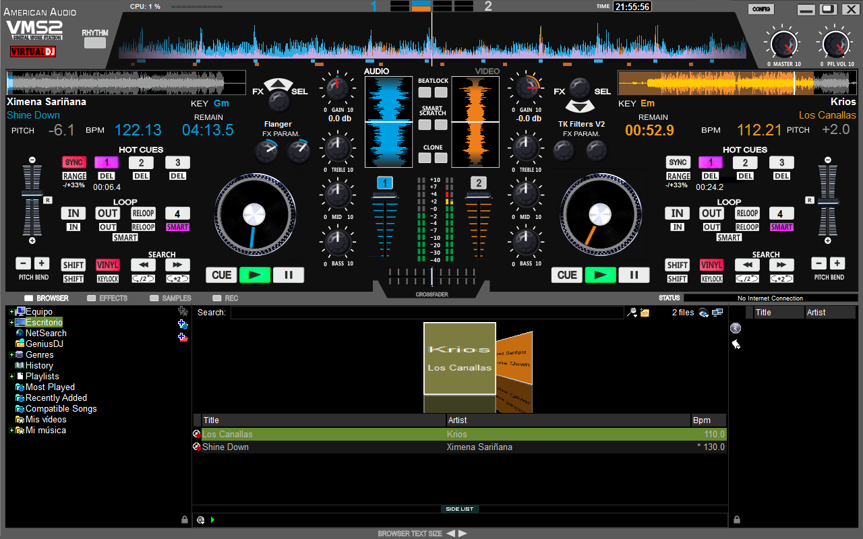Select the Shine Down track row

[x=459, y=447]
